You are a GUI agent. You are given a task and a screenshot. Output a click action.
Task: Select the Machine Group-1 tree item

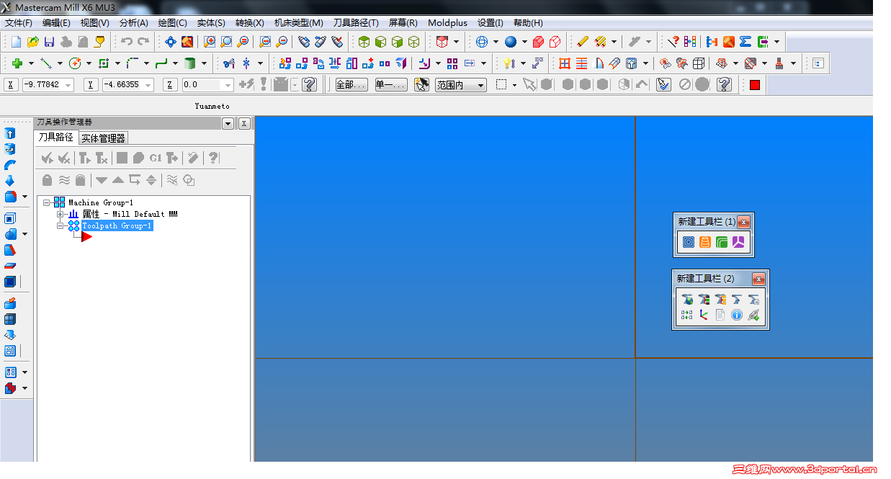coord(101,202)
